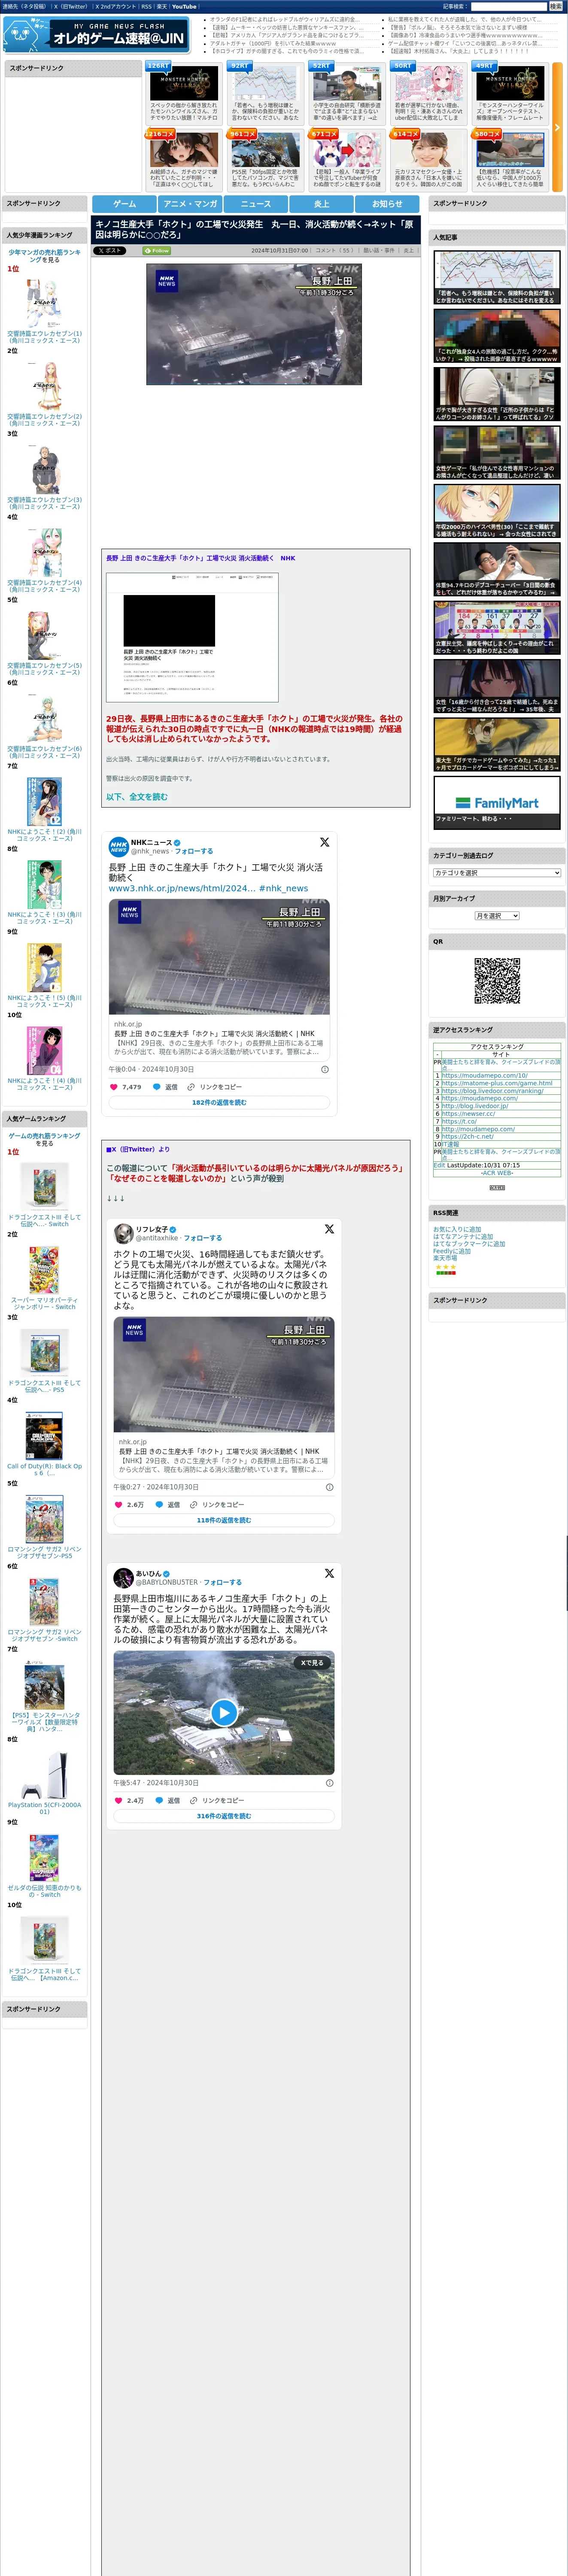The image size is (568, 2576).
Task: Click reply bubble on リフレ女子 tweet
Action: coord(159,1504)
